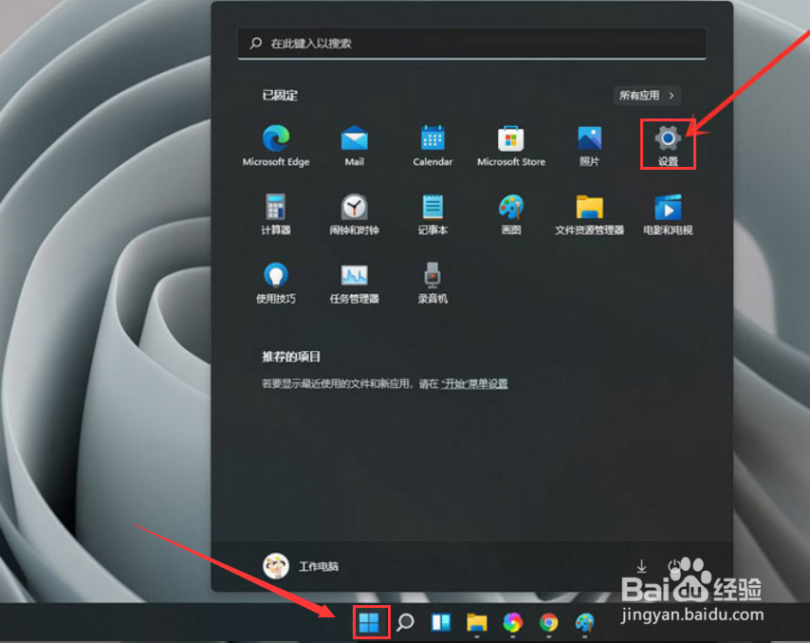Viewport: 810px width, 643px height.
Task: Open Notepad (记事本)
Action: tap(432, 211)
